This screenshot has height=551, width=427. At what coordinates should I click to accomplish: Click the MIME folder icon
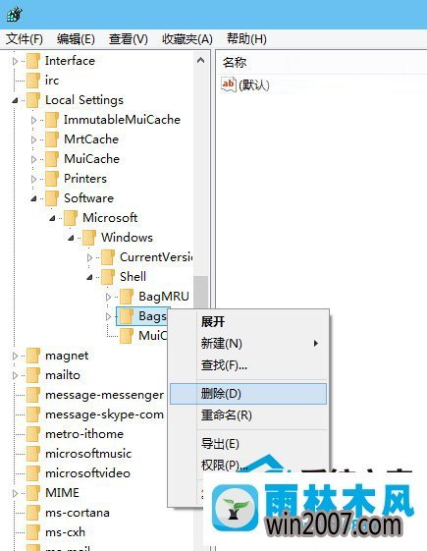(33, 493)
